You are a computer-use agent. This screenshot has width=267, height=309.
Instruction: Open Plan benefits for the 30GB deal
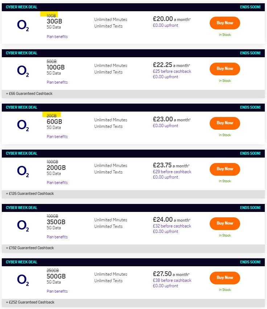(x=57, y=37)
